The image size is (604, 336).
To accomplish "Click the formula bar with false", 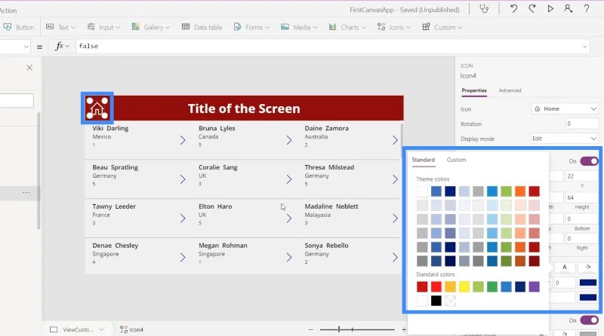I will pyautogui.click(x=333, y=46).
